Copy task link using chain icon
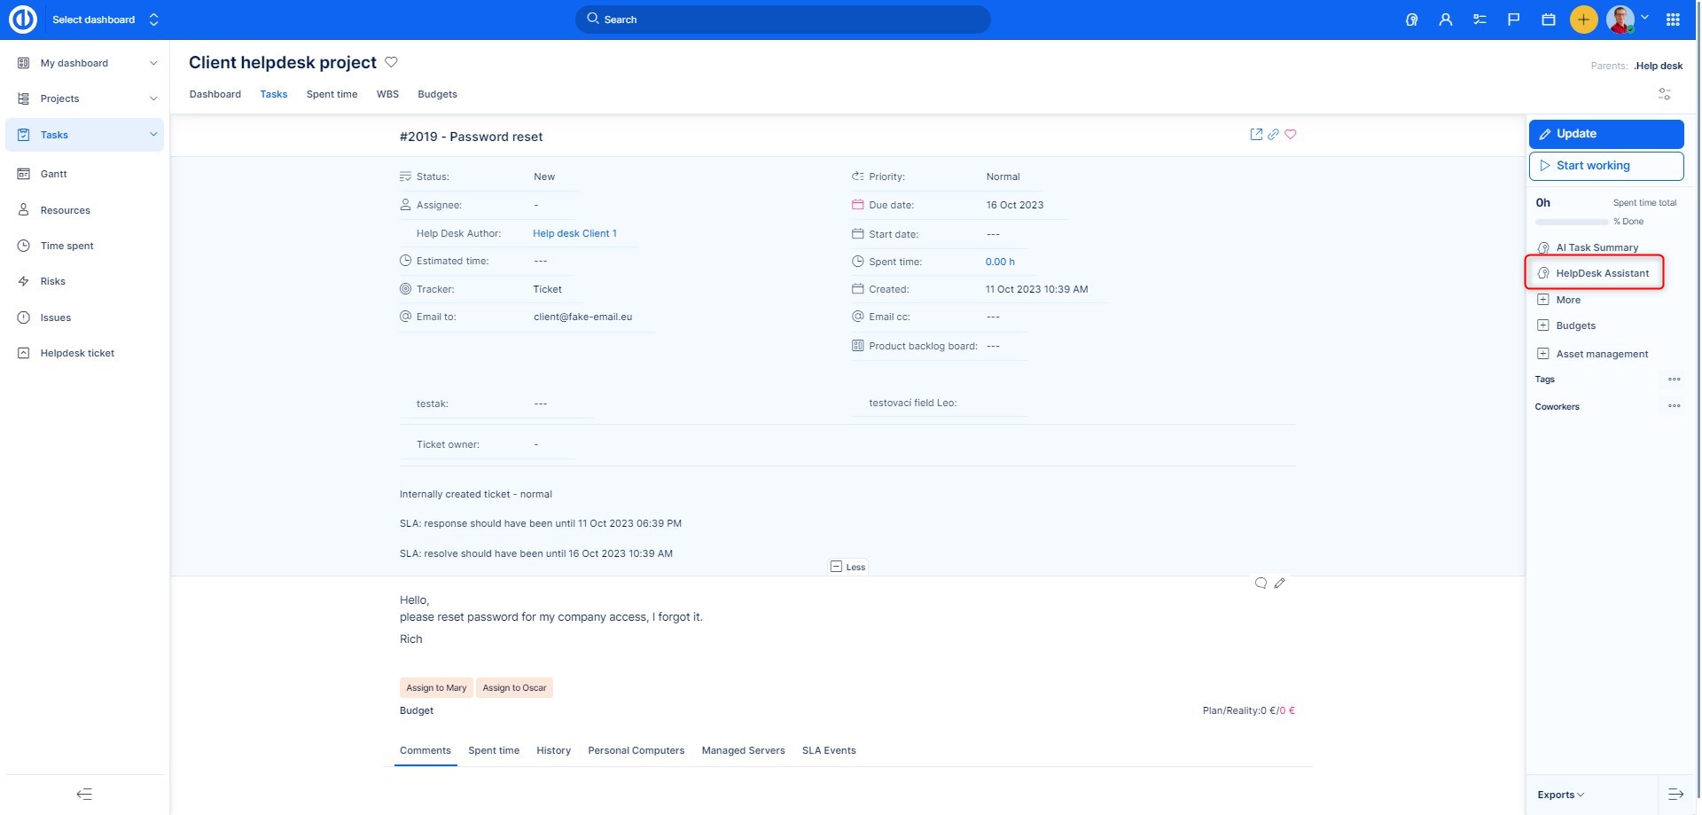Image resolution: width=1702 pixels, height=815 pixels. [x=1273, y=135]
